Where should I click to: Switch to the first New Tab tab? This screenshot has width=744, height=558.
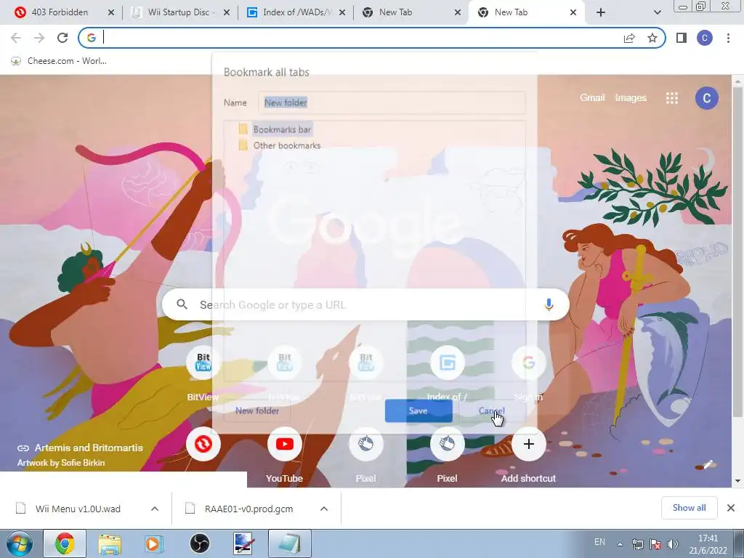click(x=395, y=13)
